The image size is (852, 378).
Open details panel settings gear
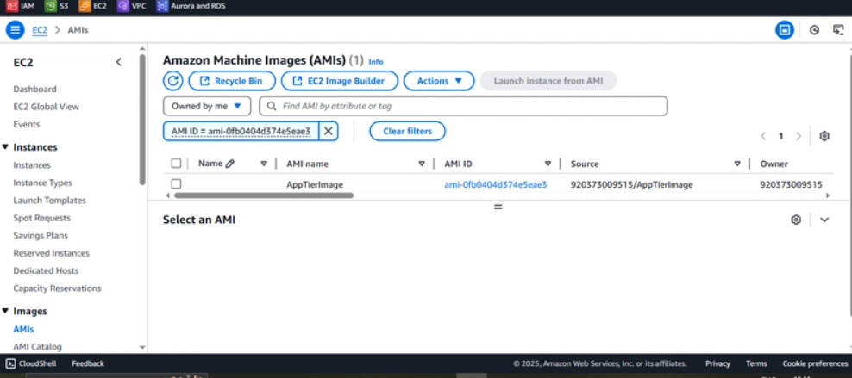click(x=796, y=220)
